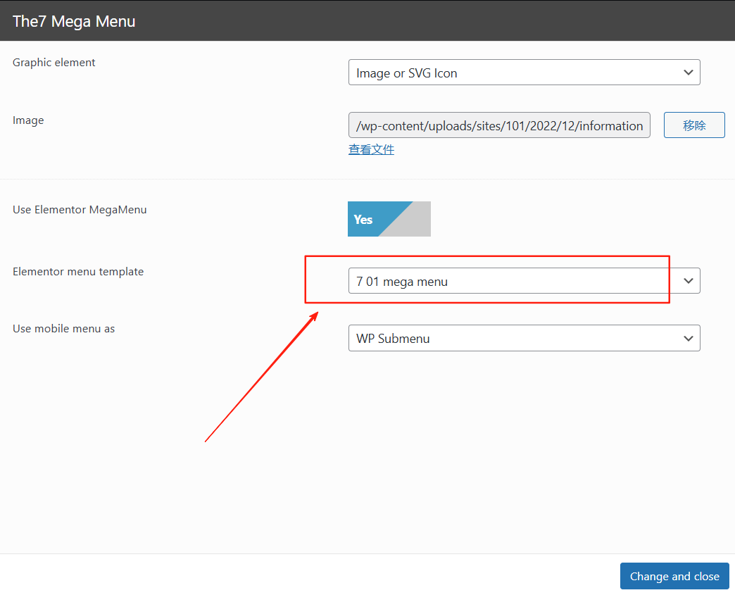Click the Use Elementor MegaMenu label
This screenshot has width=735, height=595.
80,210
